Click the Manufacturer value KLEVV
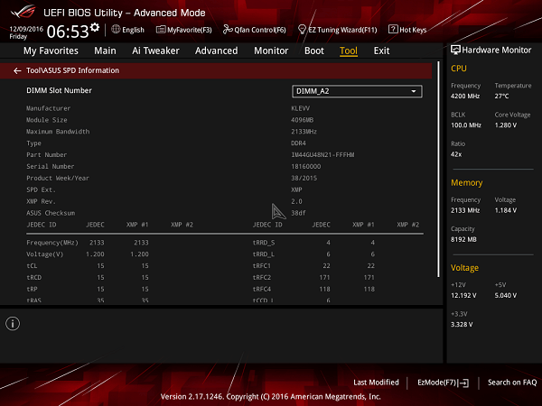 click(301, 108)
